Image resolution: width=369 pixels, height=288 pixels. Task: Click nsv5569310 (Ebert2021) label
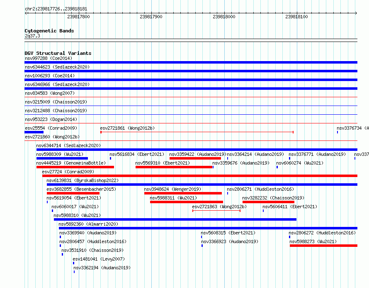[163, 163]
